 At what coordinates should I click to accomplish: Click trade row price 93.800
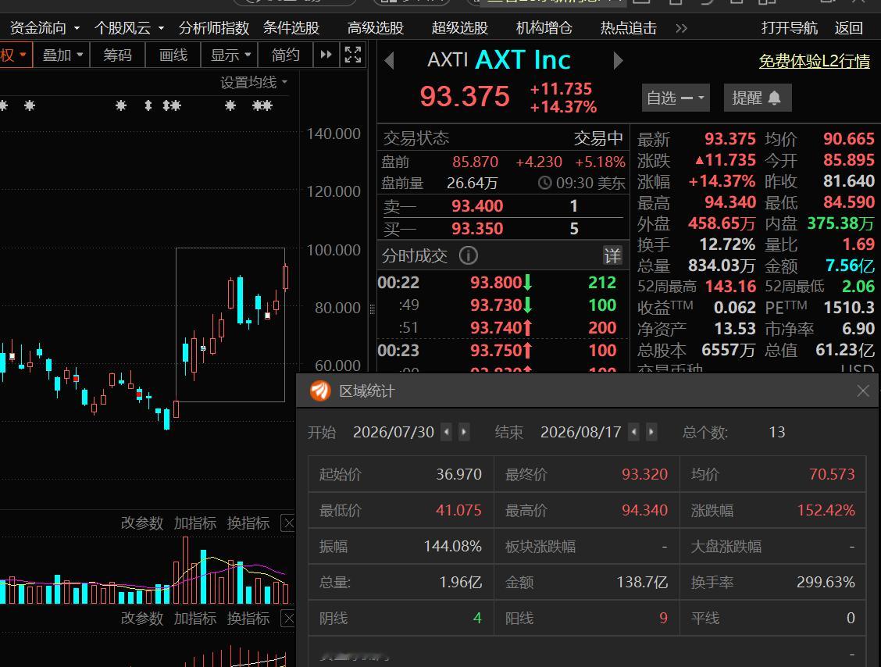[495, 282]
